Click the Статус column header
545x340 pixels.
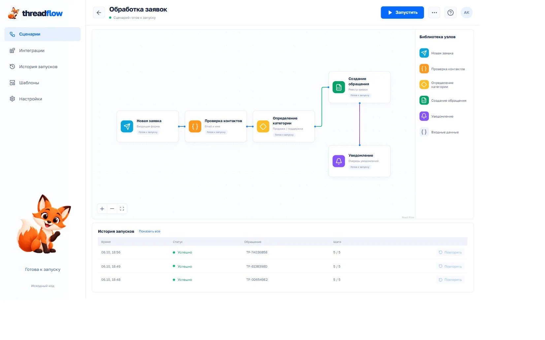click(178, 242)
